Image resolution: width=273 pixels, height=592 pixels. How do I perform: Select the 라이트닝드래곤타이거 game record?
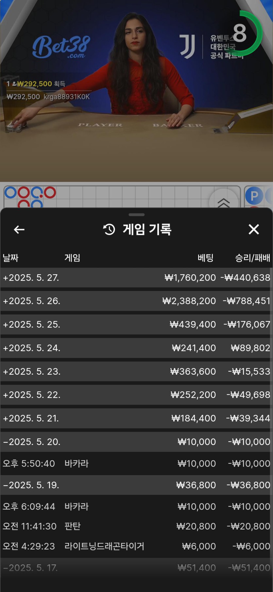point(136,546)
